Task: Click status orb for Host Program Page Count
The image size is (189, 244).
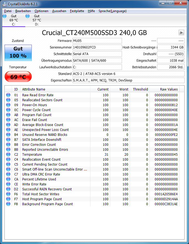Action: [8, 199]
